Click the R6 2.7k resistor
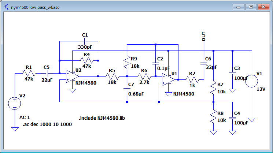Image resolution: width=273 pixels, height=153 pixels. [144, 76]
